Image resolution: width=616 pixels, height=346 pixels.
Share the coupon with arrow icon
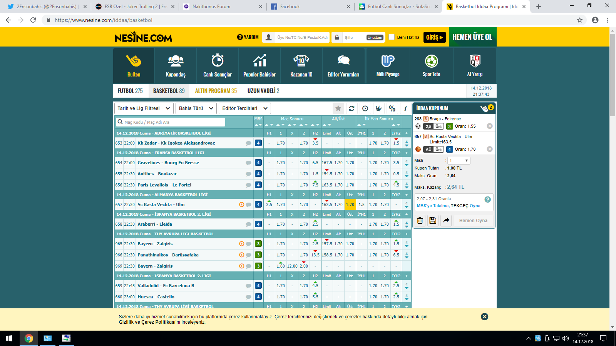coord(446,220)
